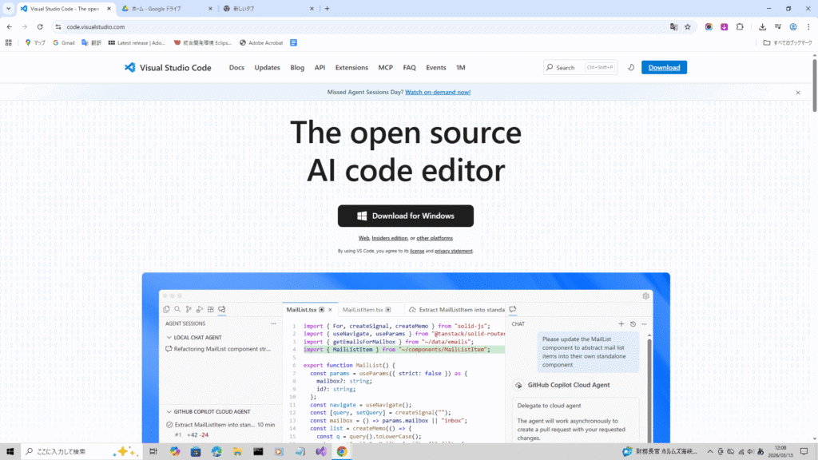Toggle the website dark/light theme icon
Image resolution: width=818 pixels, height=460 pixels.
pyautogui.click(x=630, y=68)
